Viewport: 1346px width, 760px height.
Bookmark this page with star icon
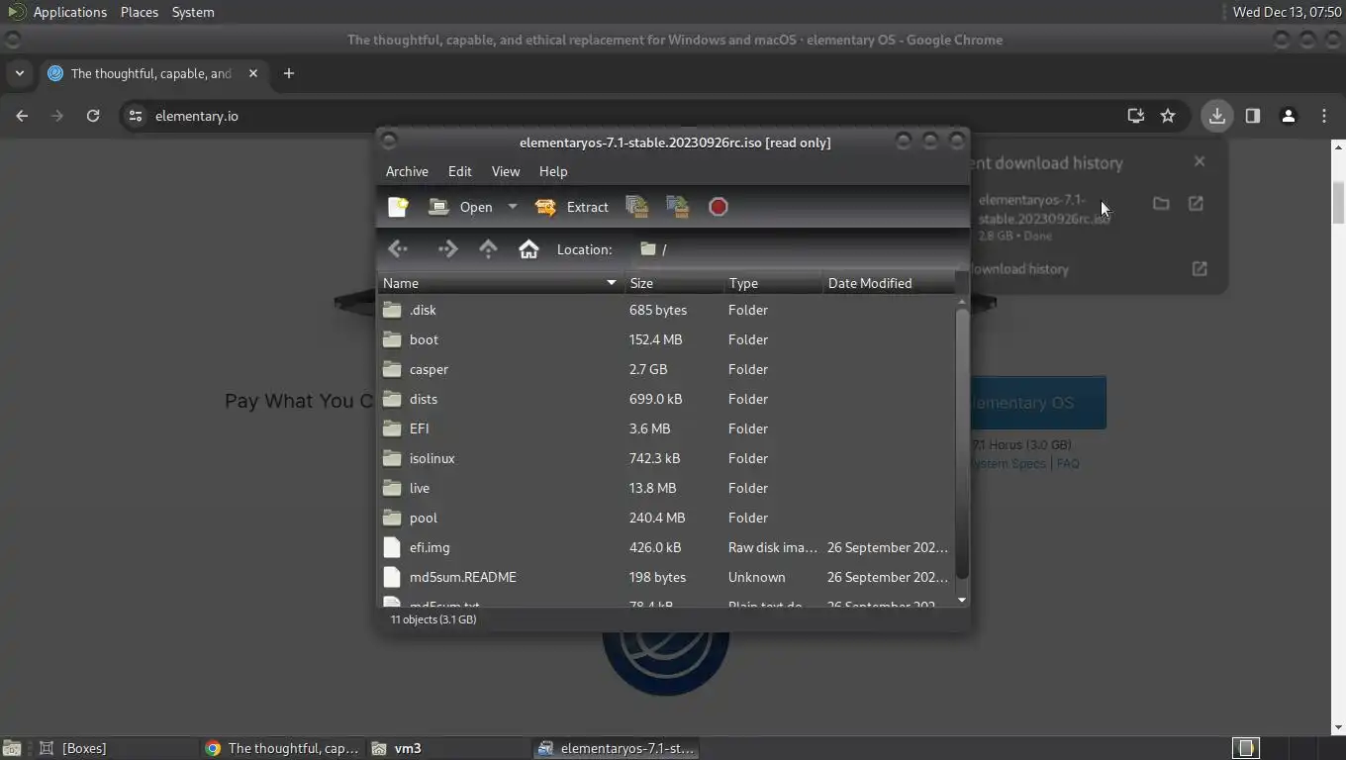tap(1168, 116)
